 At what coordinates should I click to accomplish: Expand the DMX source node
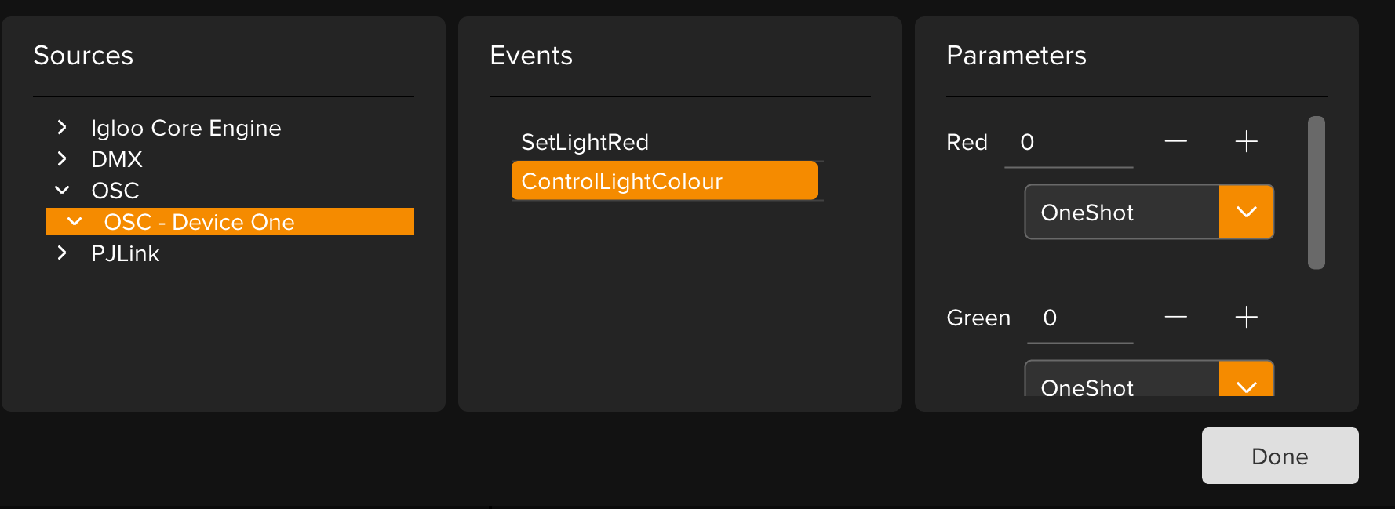(x=62, y=159)
